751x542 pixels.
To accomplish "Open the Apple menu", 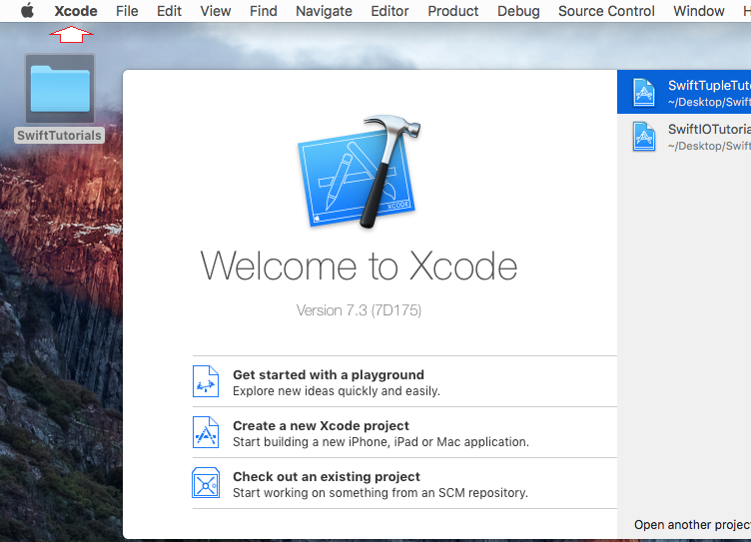I will 27,11.
